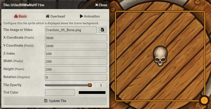211x109 pixels.
Task: Focus the empty Tint Color text field
Action: point(60,93)
